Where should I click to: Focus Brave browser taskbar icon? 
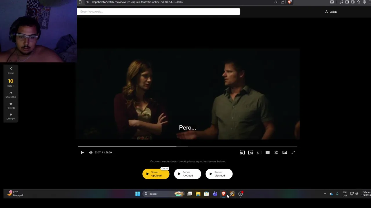[223, 194]
